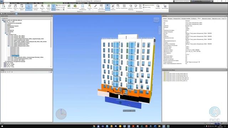
Task: Select the highlighted Базовая стена tree item
Action: pyautogui.click(x=15, y=56)
